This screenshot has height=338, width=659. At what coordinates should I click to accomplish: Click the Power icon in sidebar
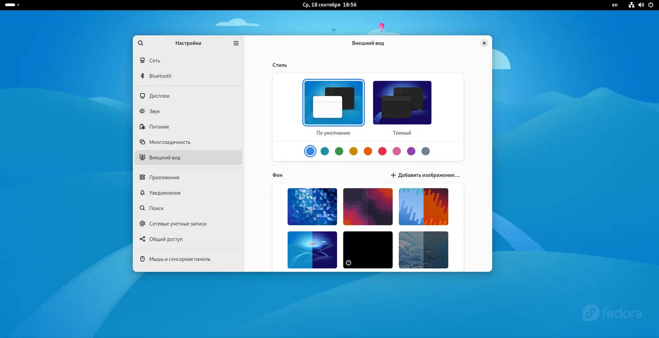(142, 127)
